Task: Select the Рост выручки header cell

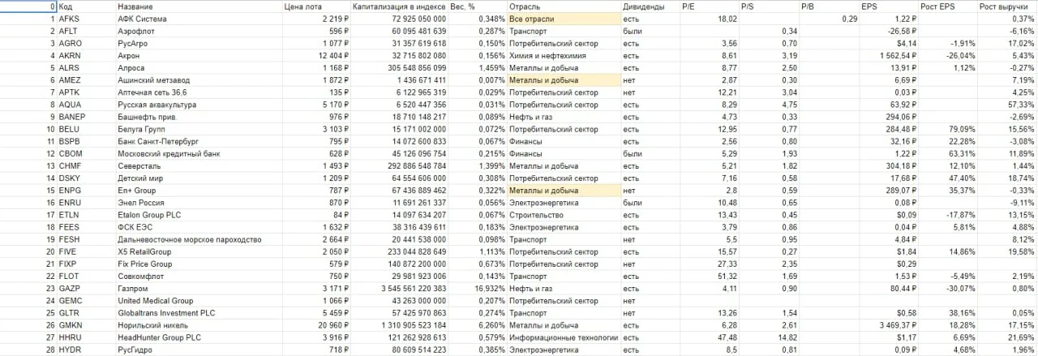Action: click(x=1019, y=6)
